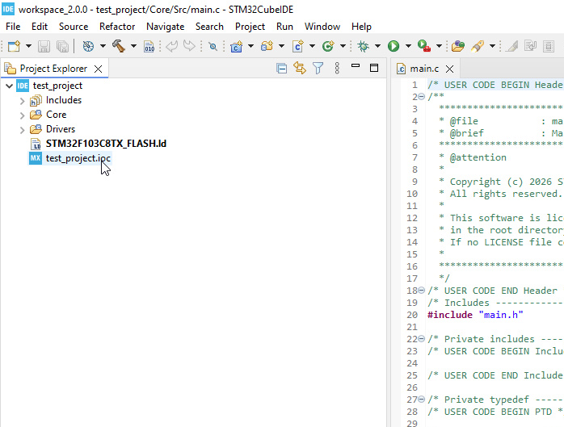Viewport: 564px width, 427px height.
Task: Open the Navigate menu
Action: point(166,27)
